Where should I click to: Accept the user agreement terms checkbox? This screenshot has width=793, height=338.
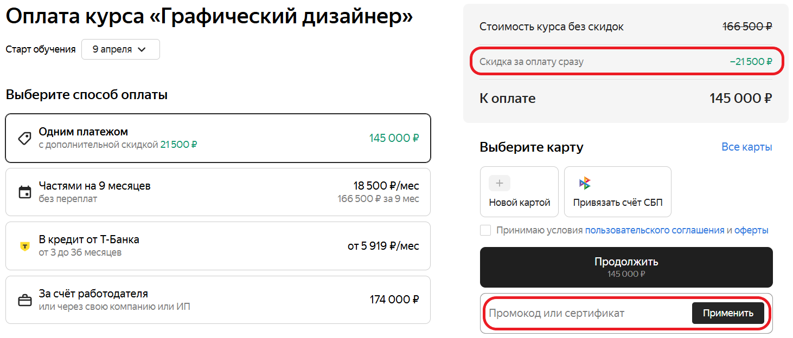(x=485, y=230)
